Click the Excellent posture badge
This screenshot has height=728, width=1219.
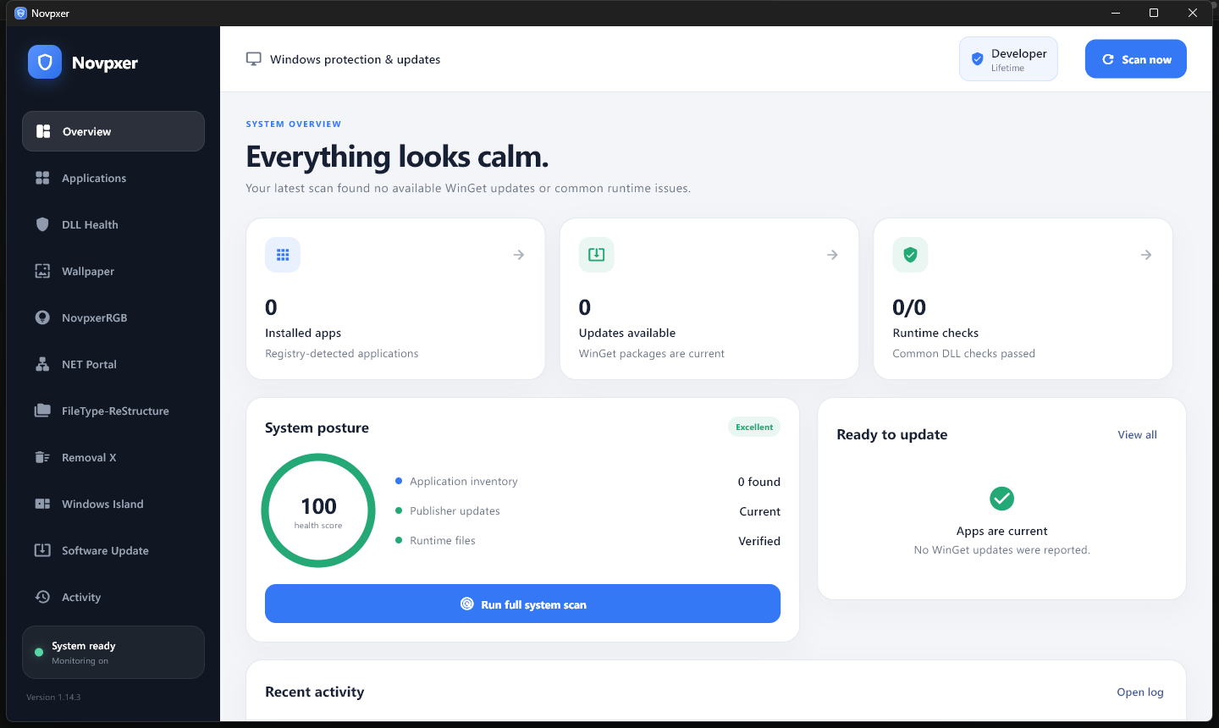[754, 427]
